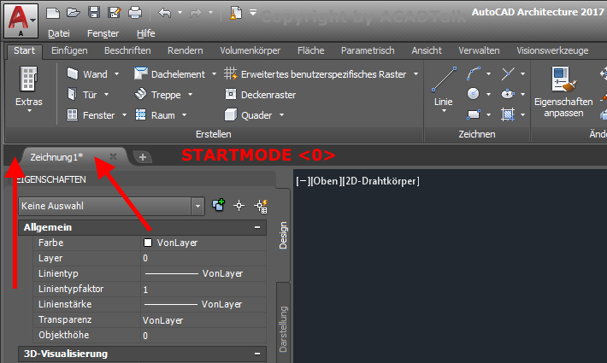This screenshot has width=607, height=363.
Task: Expand the Erstellen panel title
Action: 213,134
